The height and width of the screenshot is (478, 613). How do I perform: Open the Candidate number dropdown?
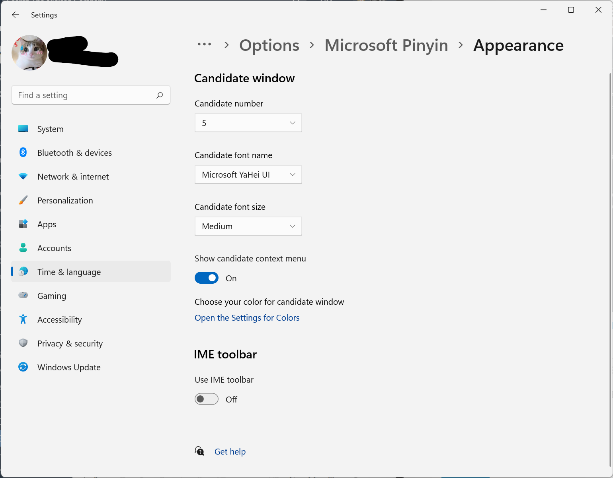[x=248, y=123]
